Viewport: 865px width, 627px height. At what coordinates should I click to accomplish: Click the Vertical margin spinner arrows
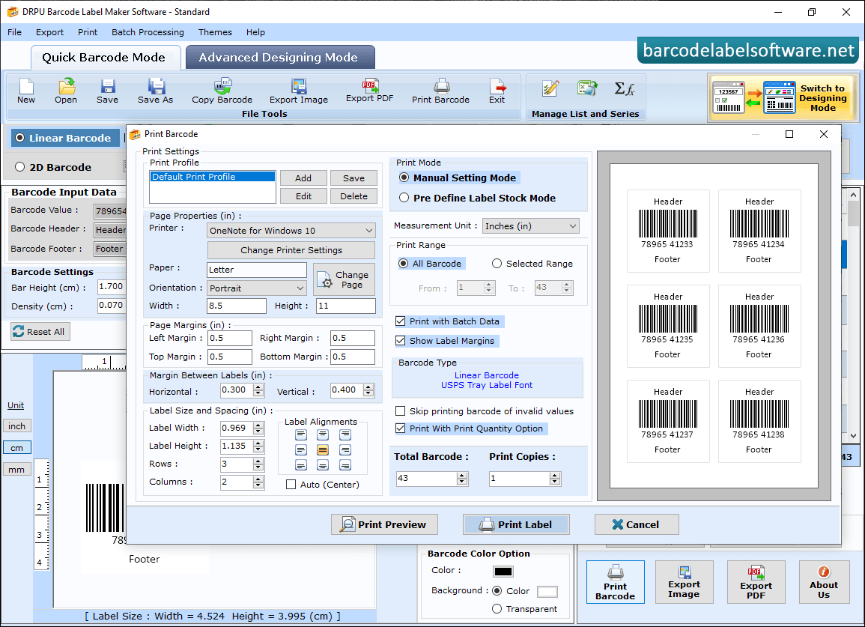tap(368, 390)
